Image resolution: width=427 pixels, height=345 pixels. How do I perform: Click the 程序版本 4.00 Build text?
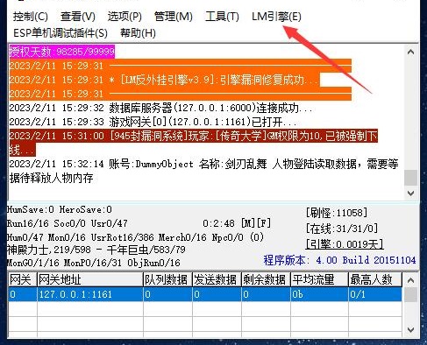tap(339, 260)
